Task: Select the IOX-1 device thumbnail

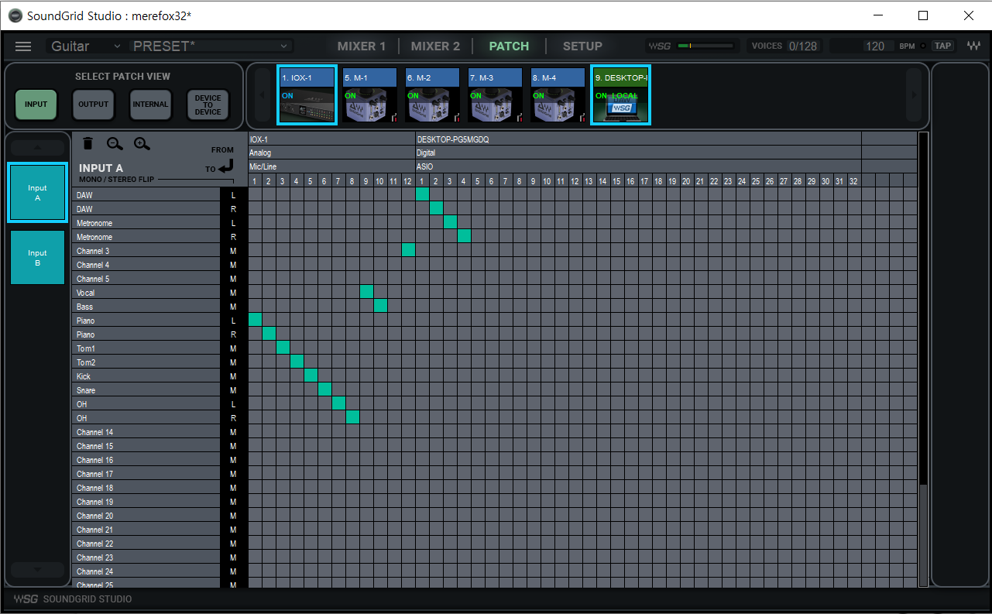Action: tap(307, 95)
